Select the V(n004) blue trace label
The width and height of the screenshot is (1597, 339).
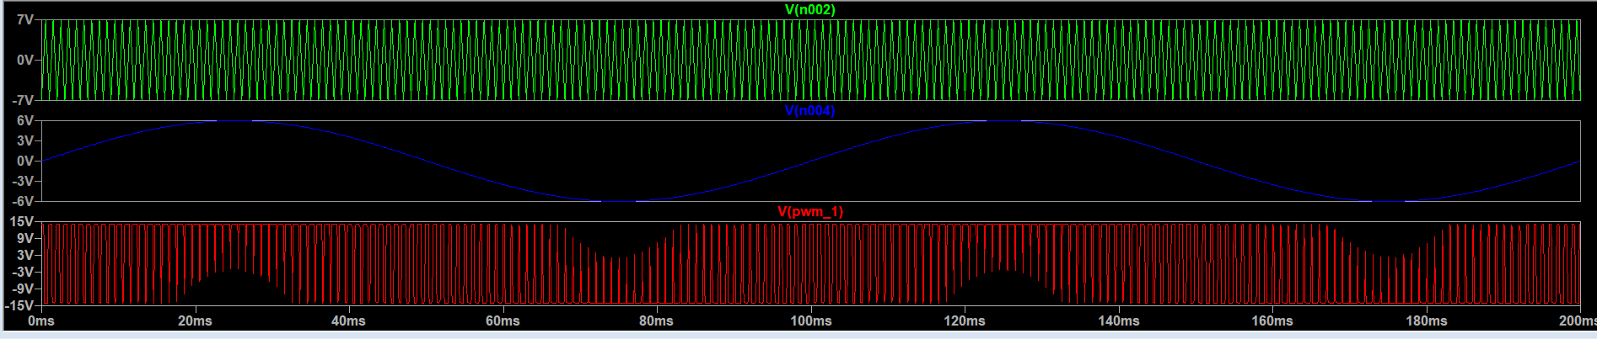[x=809, y=111]
